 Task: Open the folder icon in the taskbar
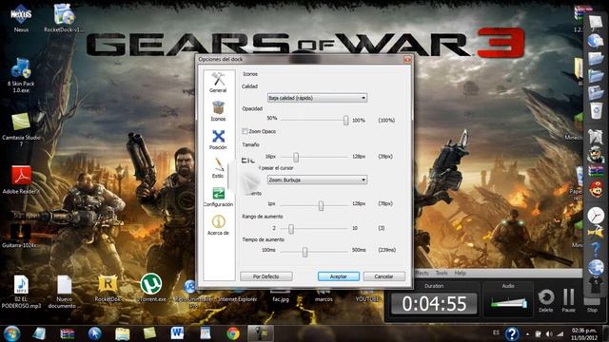(x=122, y=333)
